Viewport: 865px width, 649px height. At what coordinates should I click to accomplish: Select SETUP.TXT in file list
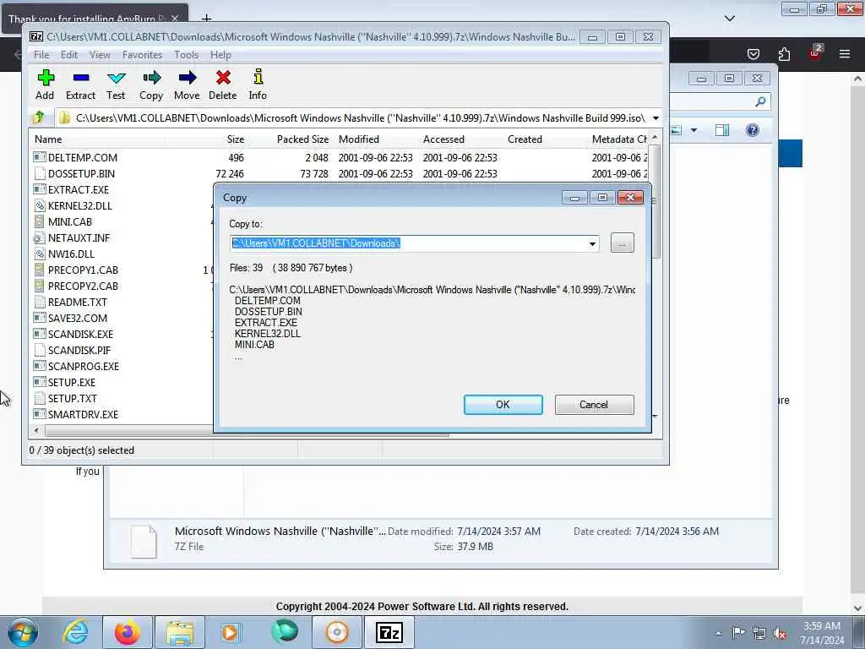point(73,398)
